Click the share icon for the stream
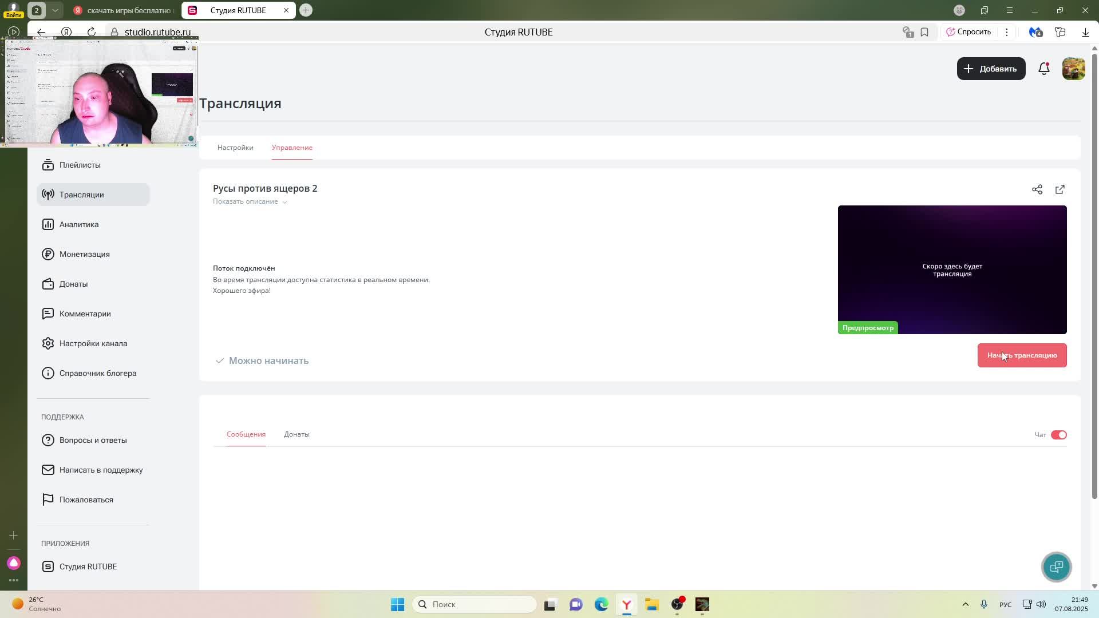Screen dimensions: 1099x618 pyautogui.click(x=1037, y=189)
